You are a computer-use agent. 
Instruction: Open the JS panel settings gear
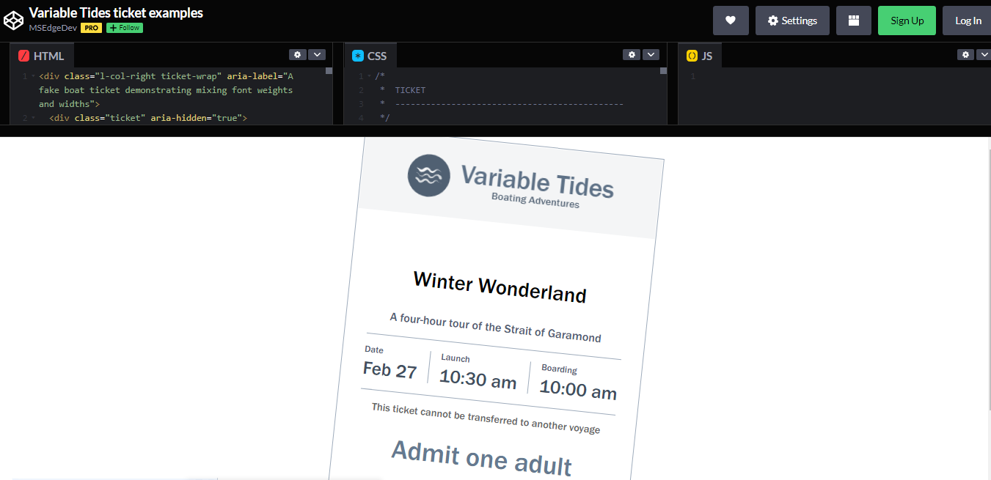click(965, 54)
